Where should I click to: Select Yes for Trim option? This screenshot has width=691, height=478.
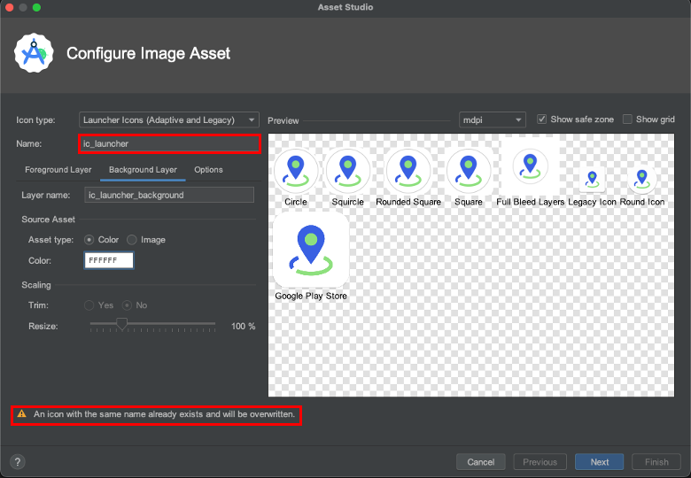pos(89,305)
